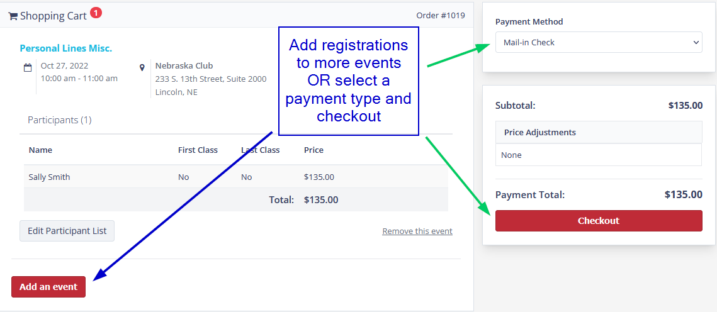
Task: Click Remove this event link
Action: tap(417, 231)
